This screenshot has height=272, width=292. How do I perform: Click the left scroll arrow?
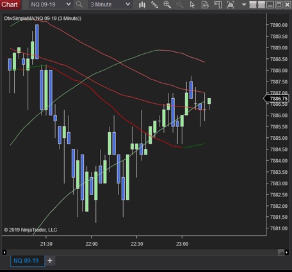coord(4,252)
